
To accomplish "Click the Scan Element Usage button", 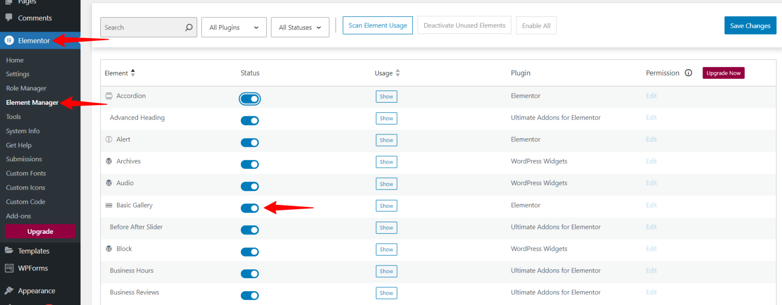I will point(377,25).
